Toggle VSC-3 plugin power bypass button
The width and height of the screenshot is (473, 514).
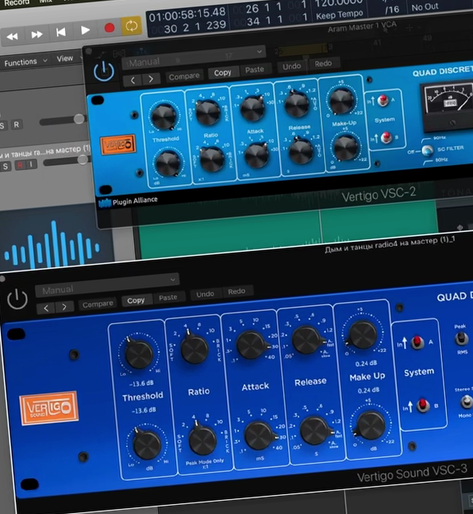(17, 299)
